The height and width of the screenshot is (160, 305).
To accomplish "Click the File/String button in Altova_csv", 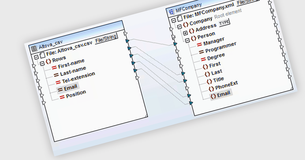I will pos(106,38).
